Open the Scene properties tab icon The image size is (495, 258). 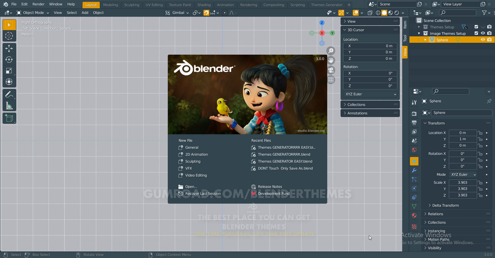point(414,141)
